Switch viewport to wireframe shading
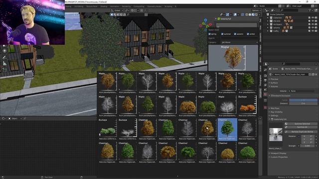Viewport: 319px width, 179px height. (247, 14)
